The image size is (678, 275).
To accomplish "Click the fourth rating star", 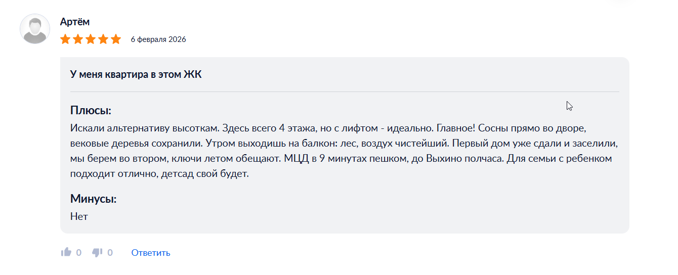I will (103, 39).
